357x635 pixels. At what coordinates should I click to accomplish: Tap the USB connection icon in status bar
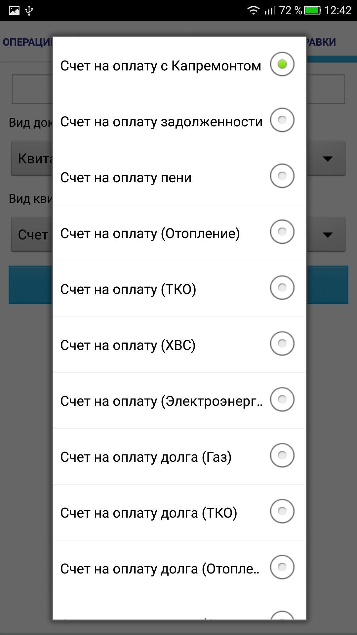coord(29,11)
